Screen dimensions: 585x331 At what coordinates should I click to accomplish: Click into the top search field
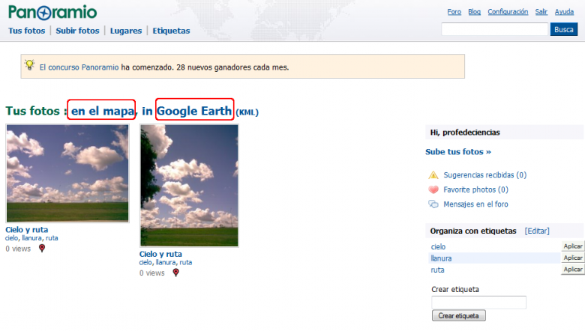click(494, 29)
